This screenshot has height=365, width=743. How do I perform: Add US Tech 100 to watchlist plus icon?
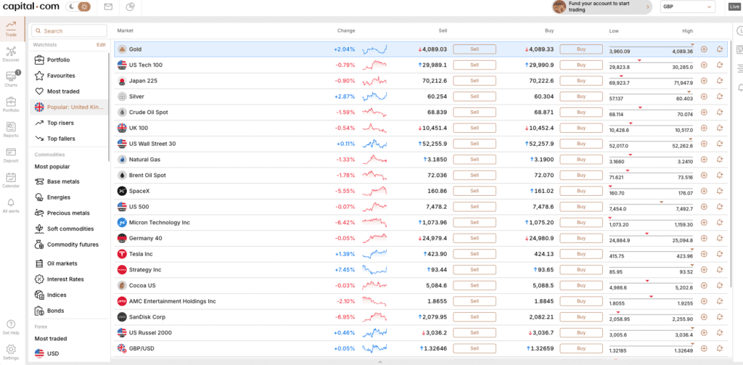[704, 65]
